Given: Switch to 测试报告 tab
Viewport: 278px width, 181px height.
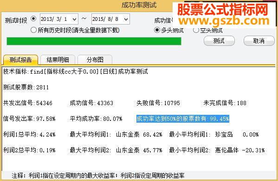Looking at the screenshot, I should click(21, 60).
